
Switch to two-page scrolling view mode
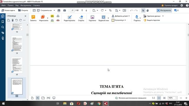(x=48, y=98)
